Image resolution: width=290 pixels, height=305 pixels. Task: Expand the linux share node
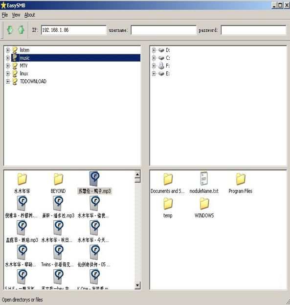pos(8,73)
